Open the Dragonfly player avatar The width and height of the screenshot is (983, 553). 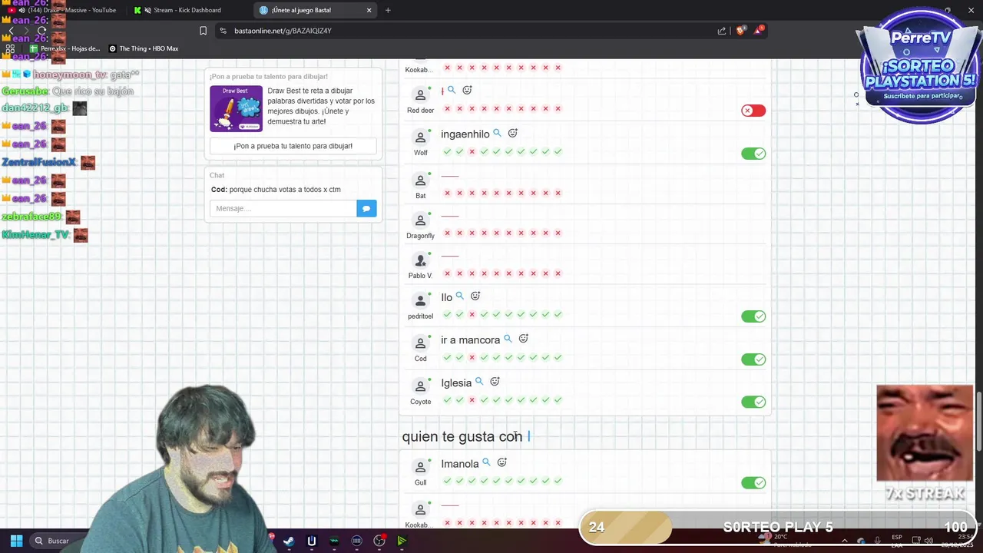point(420,220)
